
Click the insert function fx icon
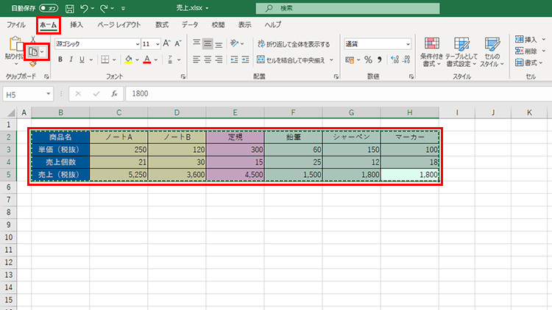(114, 94)
